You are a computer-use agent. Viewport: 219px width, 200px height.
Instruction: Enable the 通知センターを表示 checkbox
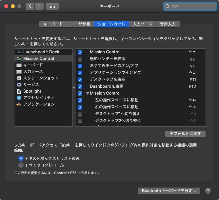click(x=80, y=59)
